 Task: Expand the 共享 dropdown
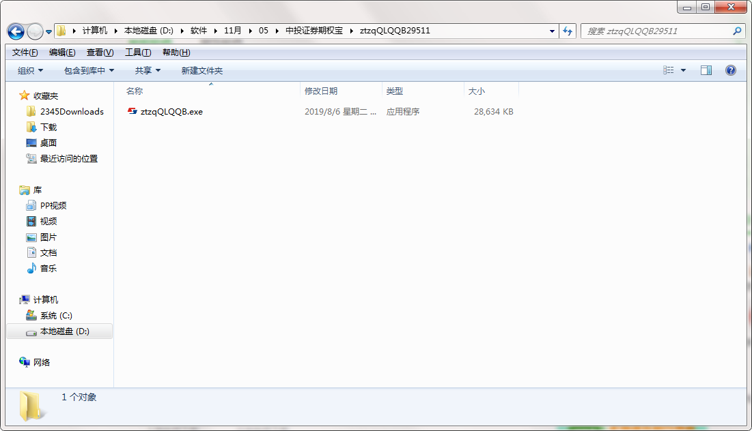pyautogui.click(x=148, y=70)
